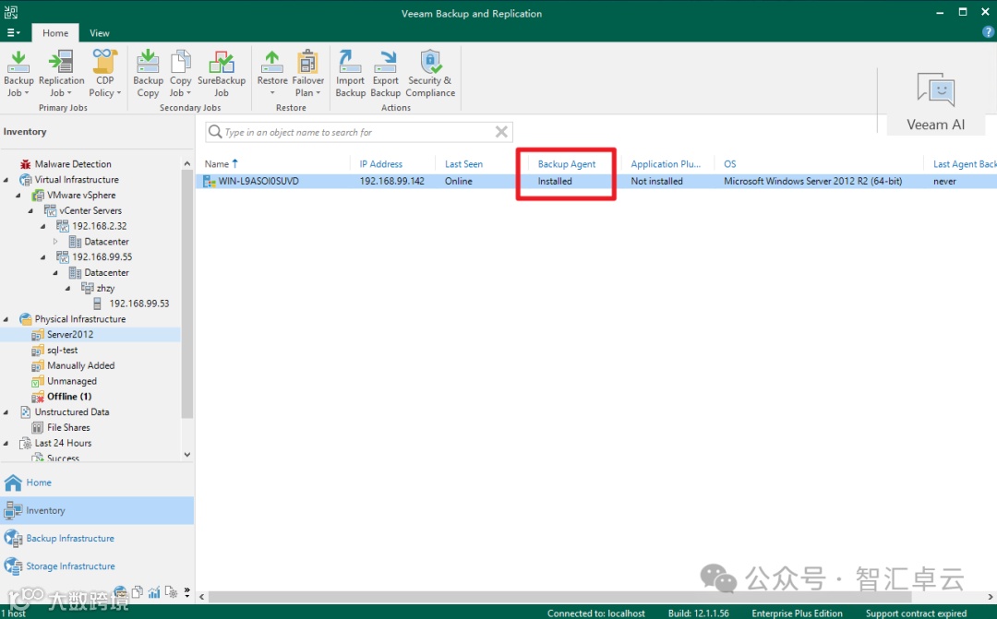Viewport: 997px width, 619px height.
Task: Select the Unmanaged group
Action: (x=72, y=381)
